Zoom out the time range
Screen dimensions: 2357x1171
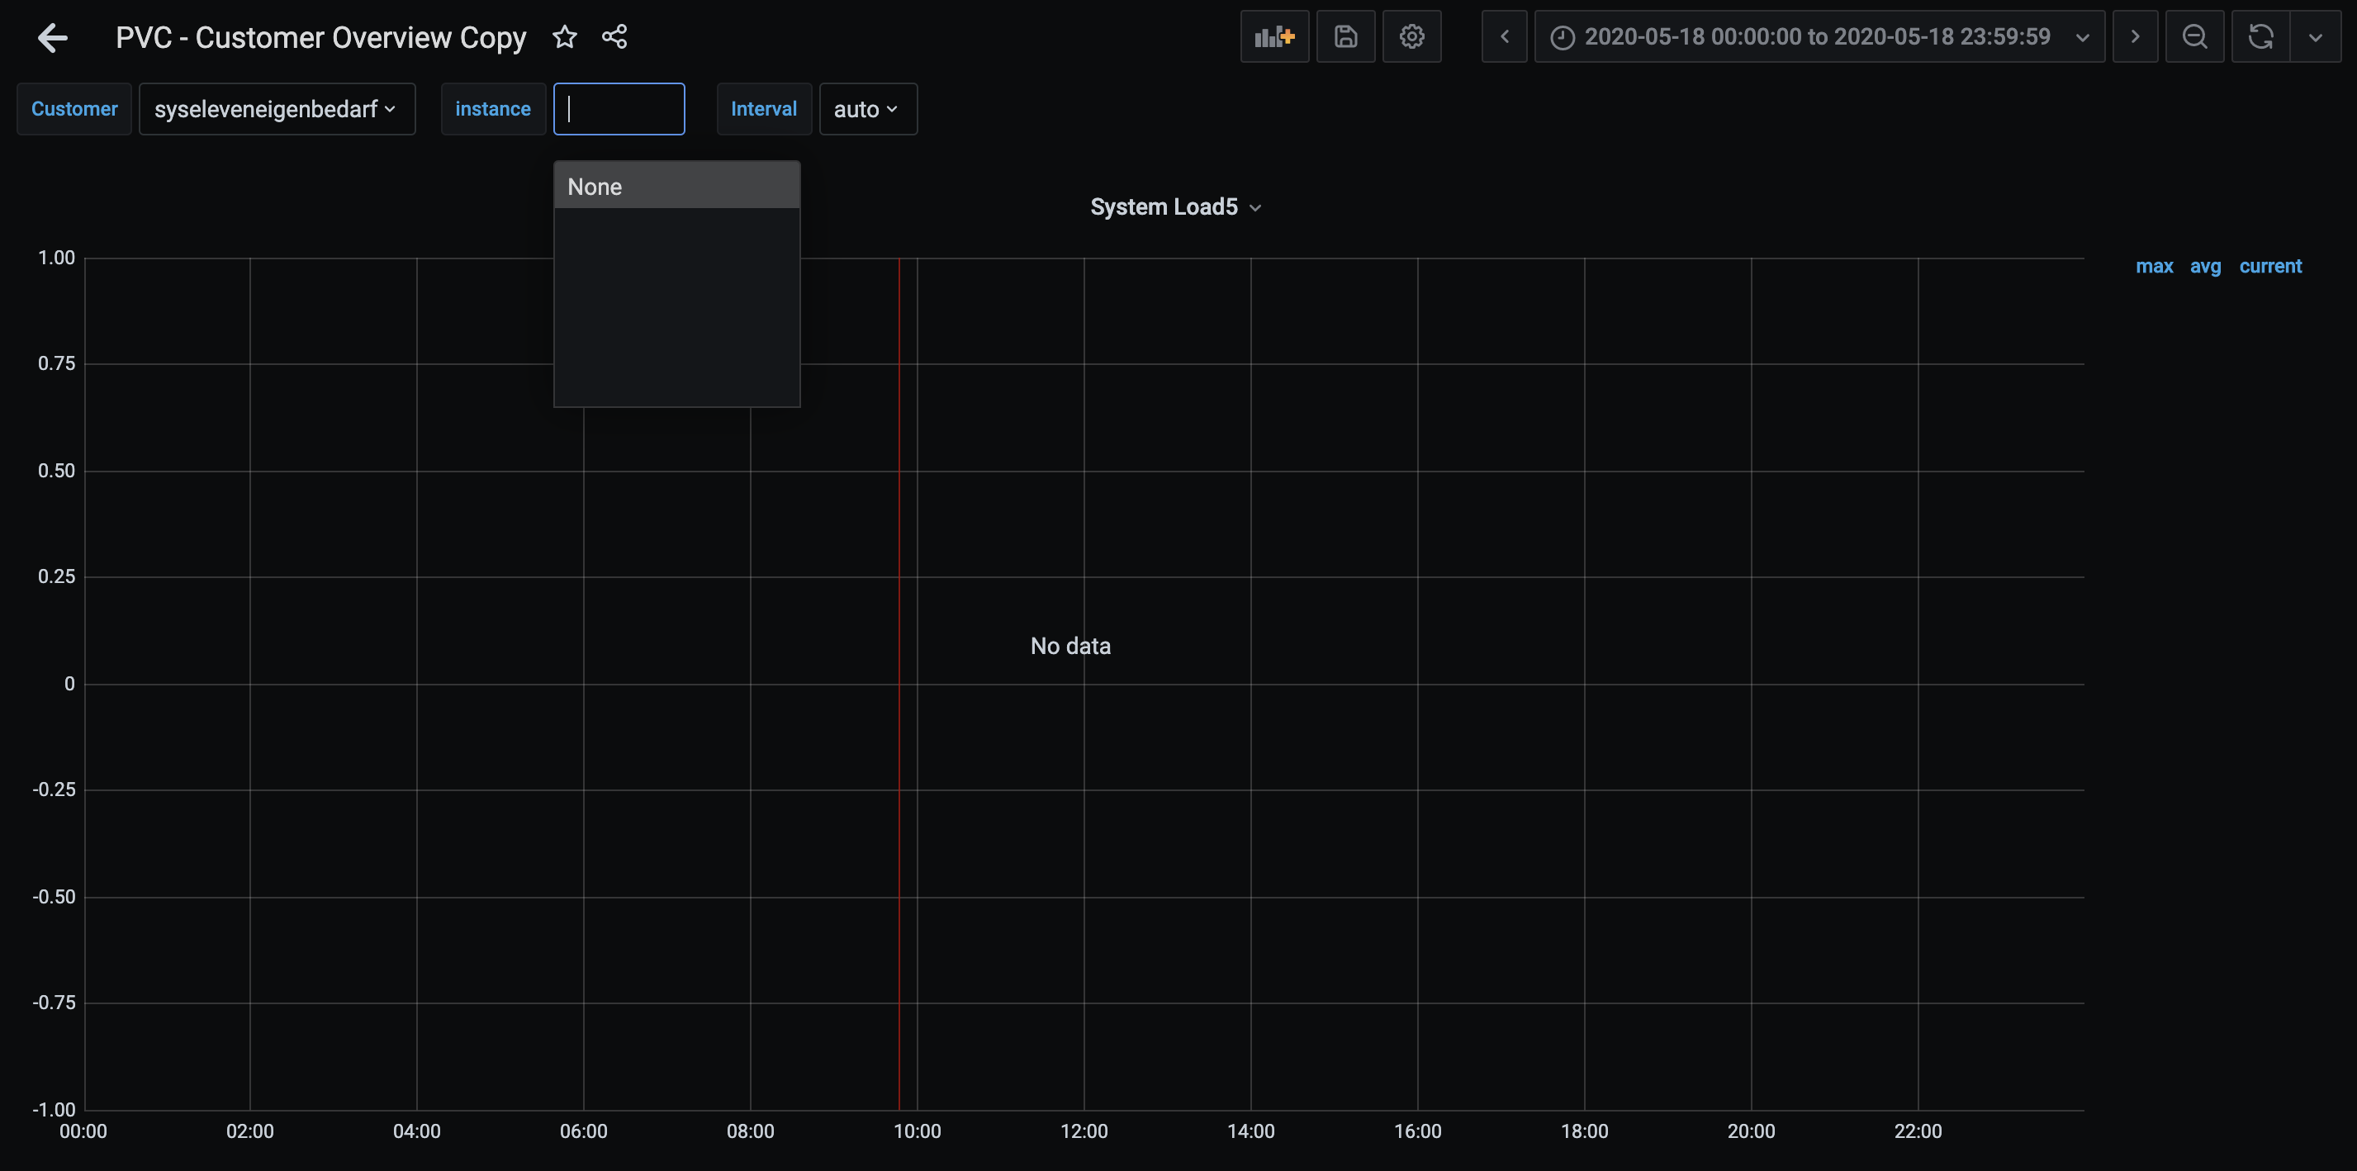(x=2194, y=37)
